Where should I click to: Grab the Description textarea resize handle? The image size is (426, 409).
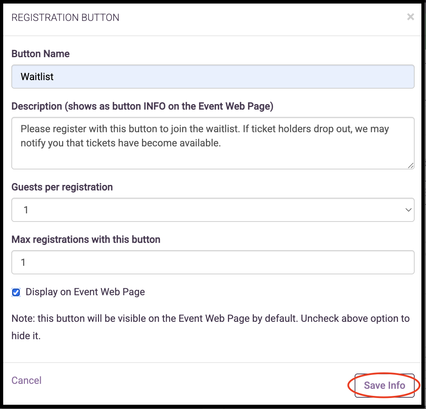[x=410, y=165]
